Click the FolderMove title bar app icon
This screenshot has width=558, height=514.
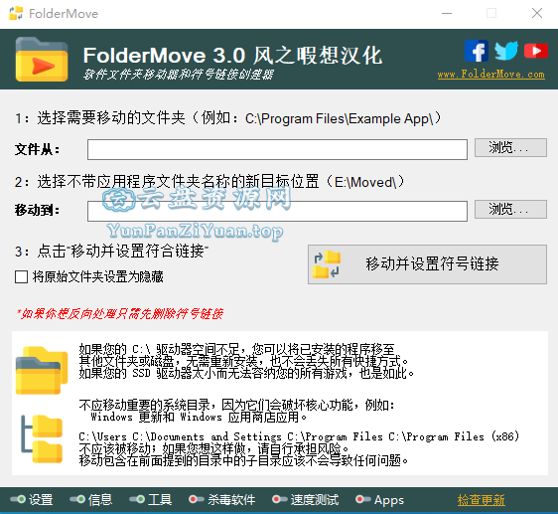[x=16, y=14]
